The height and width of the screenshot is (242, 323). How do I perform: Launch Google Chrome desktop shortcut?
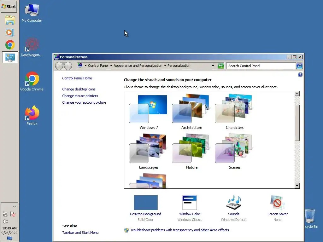tap(32, 81)
